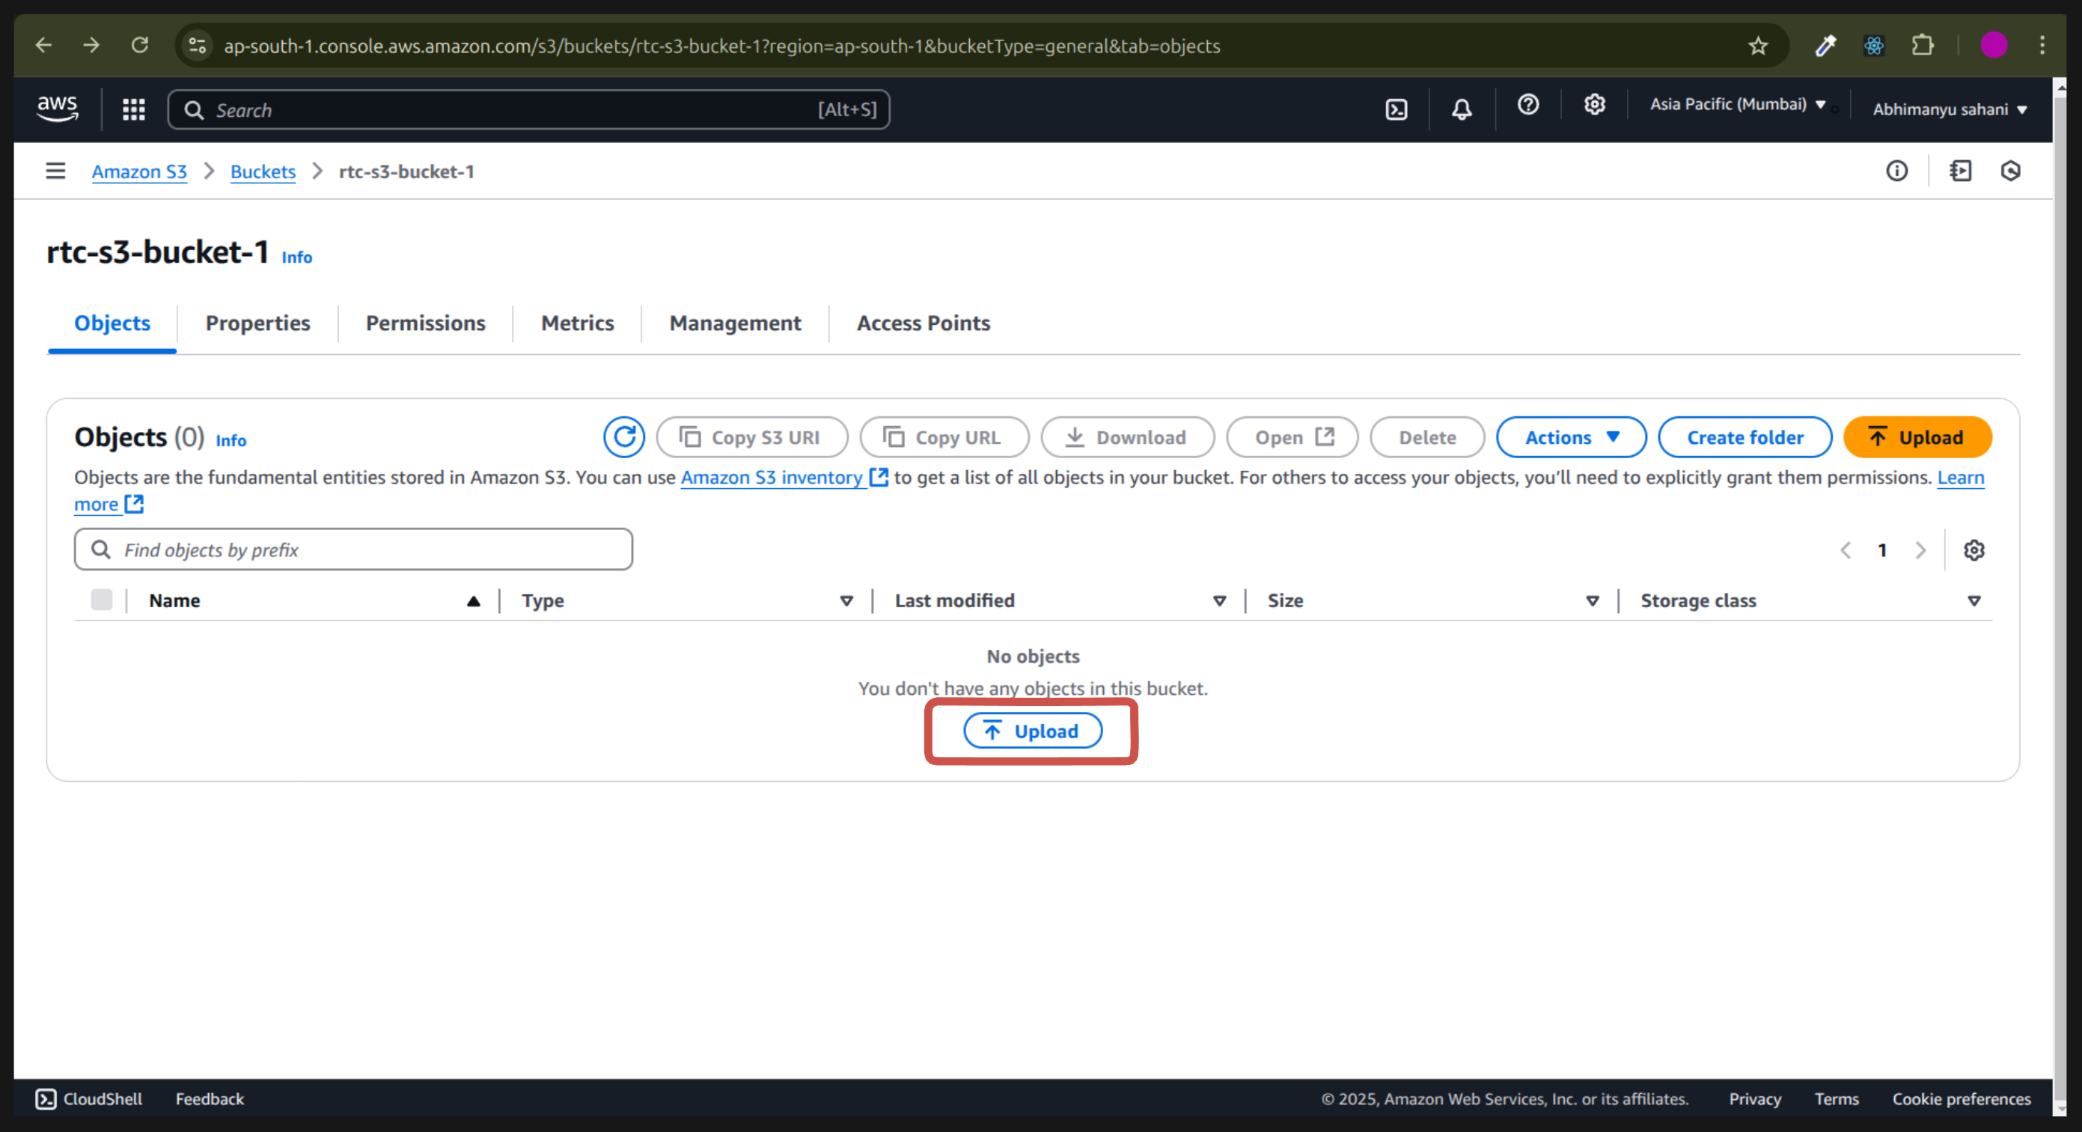Click browser back arrow
The width and height of the screenshot is (2082, 1132).
[x=43, y=45]
